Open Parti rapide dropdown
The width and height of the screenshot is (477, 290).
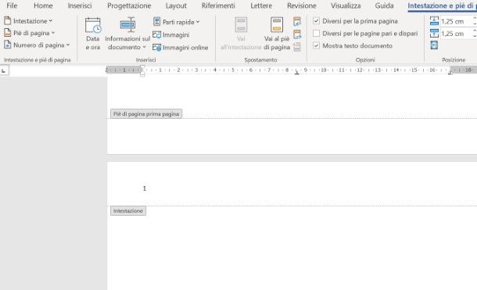point(176,22)
